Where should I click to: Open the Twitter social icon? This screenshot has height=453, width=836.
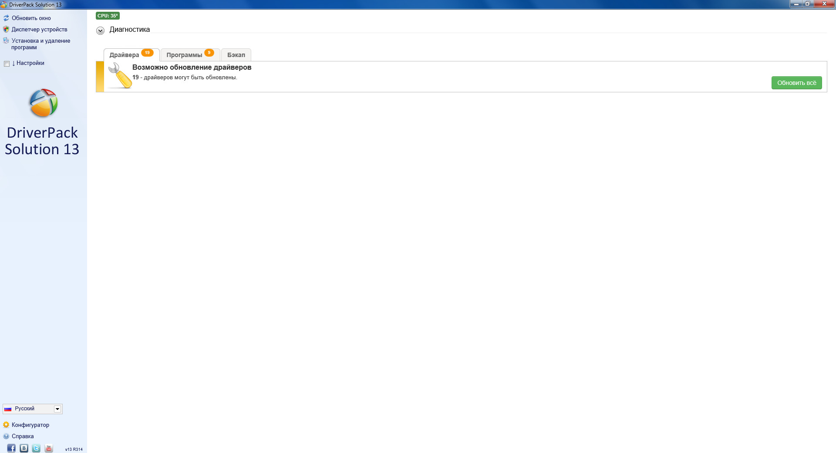[36, 448]
